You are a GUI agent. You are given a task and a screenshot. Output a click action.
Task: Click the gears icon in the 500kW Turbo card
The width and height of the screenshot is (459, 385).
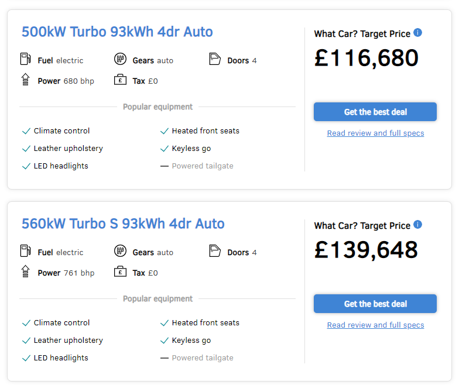tap(120, 59)
